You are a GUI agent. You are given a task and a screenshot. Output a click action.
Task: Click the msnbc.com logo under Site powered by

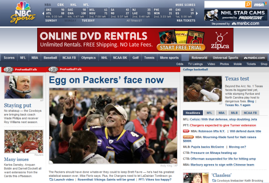(246, 23)
